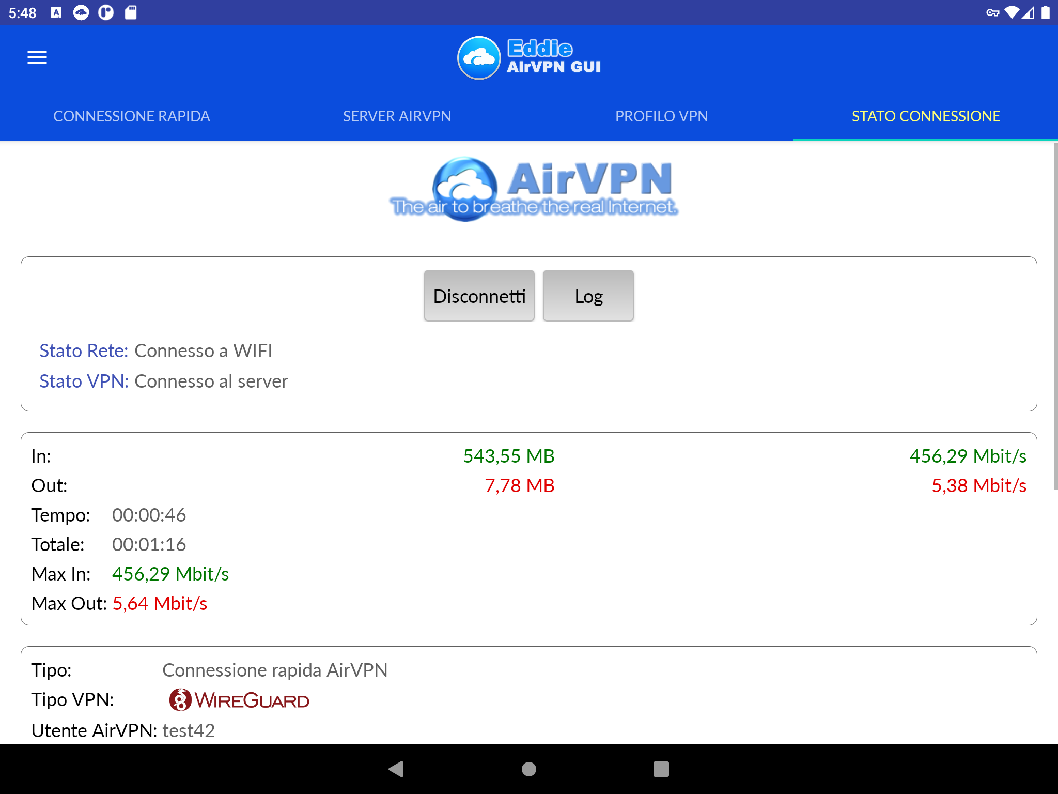Viewport: 1058px width, 794px height.
Task: Tap the 'Stato Rete:' label
Action: pyautogui.click(x=84, y=350)
